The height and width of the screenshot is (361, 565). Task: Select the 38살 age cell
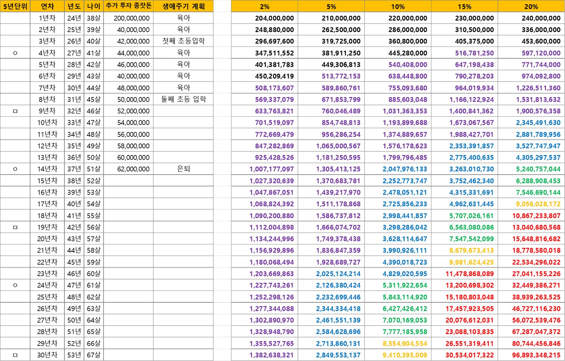click(94, 18)
